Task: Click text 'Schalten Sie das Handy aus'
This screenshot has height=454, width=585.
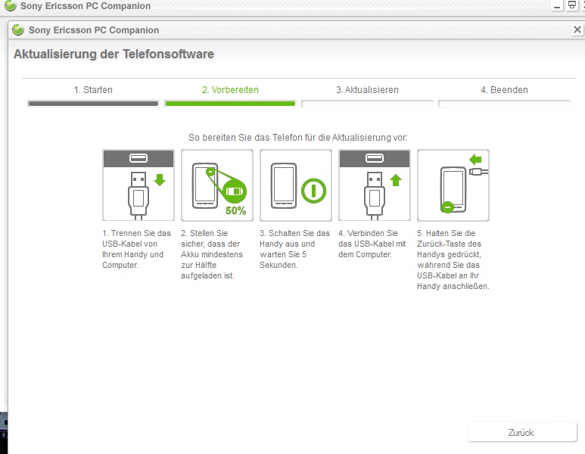Action: click(294, 238)
